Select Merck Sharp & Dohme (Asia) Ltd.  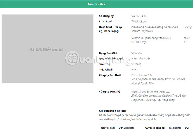[150, 91]
